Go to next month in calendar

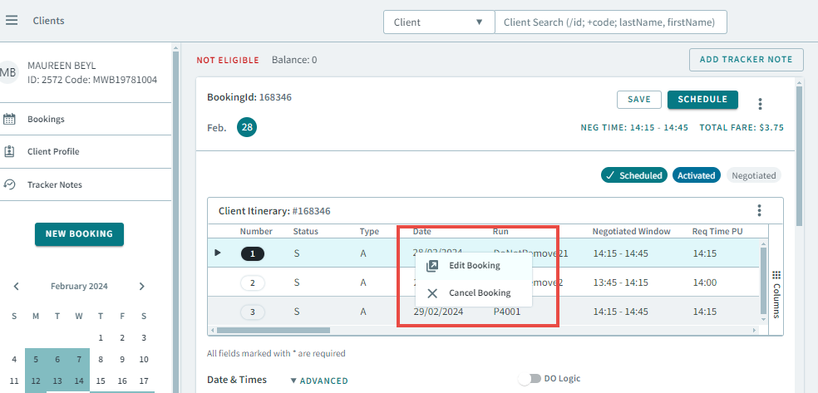[142, 287]
